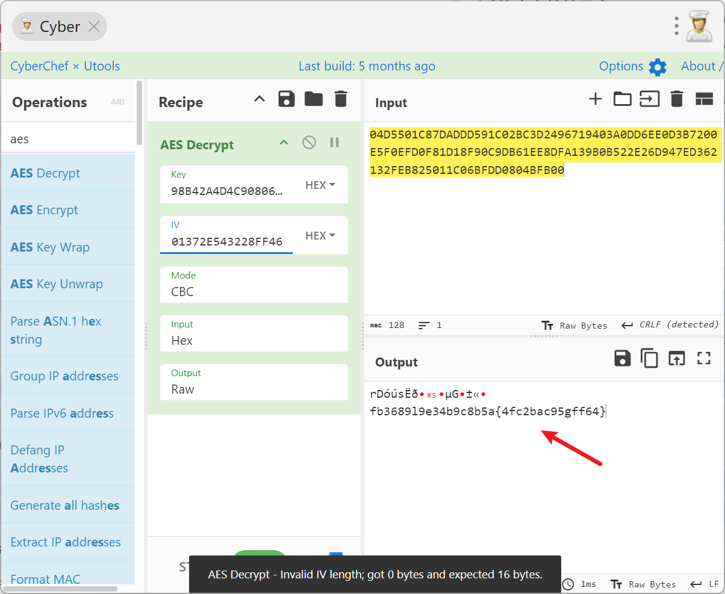Image resolution: width=725 pixels, height=594 pixels.
Task: Select the AES Key Wrap operation
Action: tap(68, 247)
